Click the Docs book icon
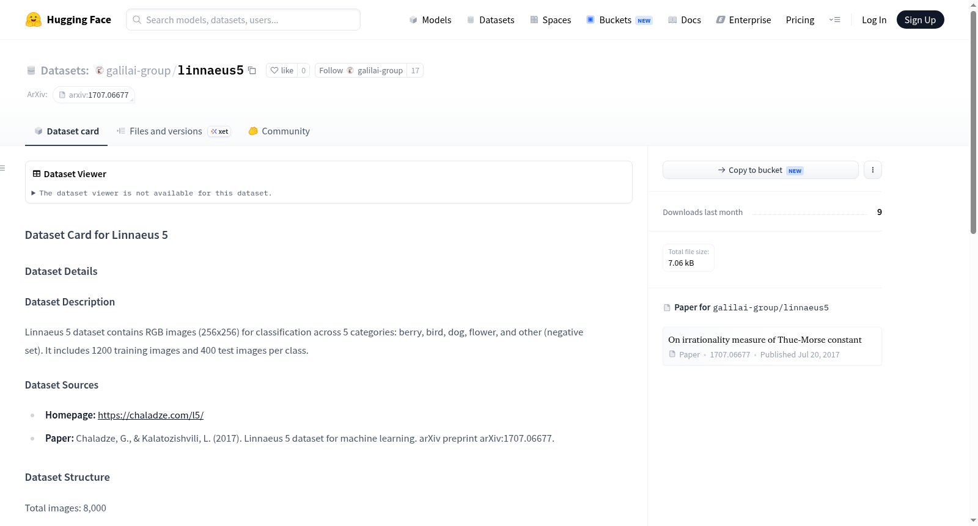Screen dimensions: 978x526 [x=672, y=20]
